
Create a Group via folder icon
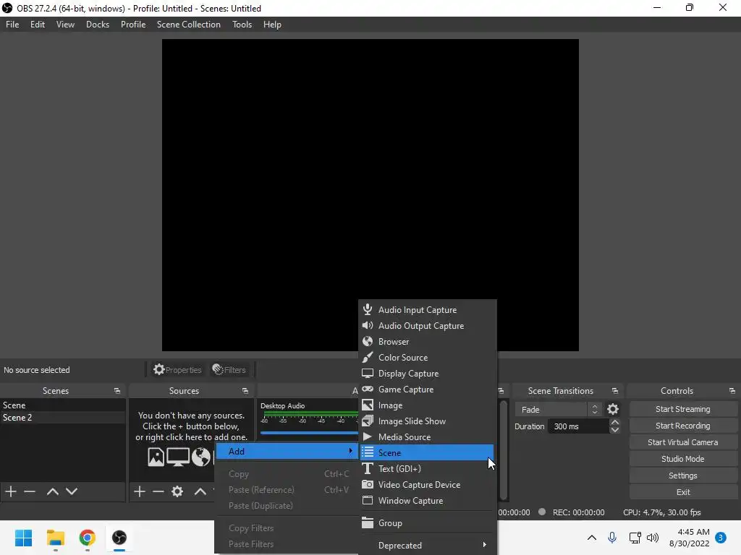click(x=367, y=522)
